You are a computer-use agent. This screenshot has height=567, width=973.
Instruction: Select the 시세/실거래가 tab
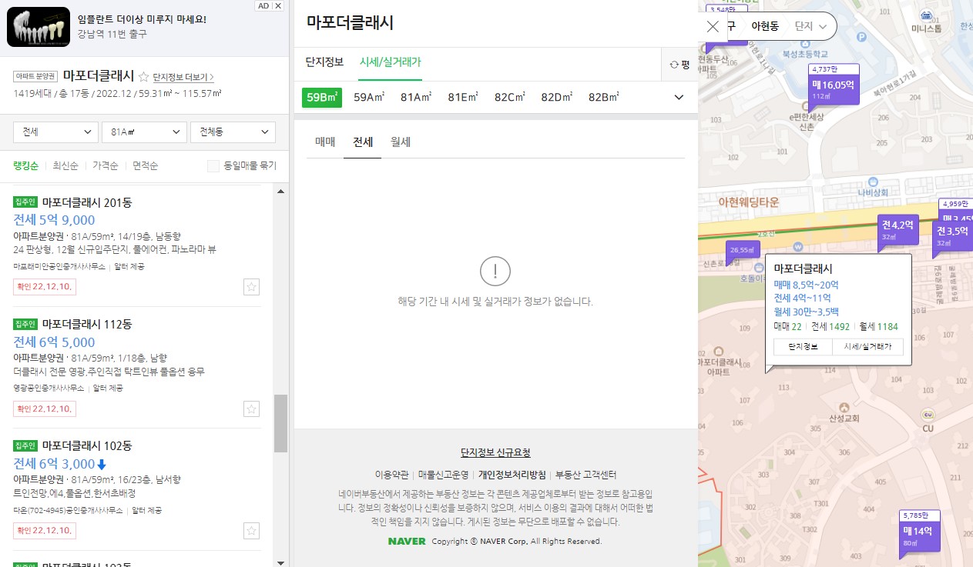[x=391, y=62]
